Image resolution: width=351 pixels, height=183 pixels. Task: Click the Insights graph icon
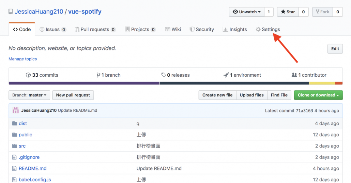pyautogui.click(x=225, y=29)
